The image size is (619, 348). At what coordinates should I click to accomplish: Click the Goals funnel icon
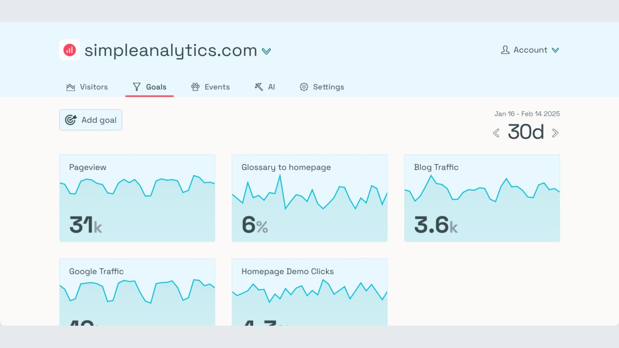[137, 87]
